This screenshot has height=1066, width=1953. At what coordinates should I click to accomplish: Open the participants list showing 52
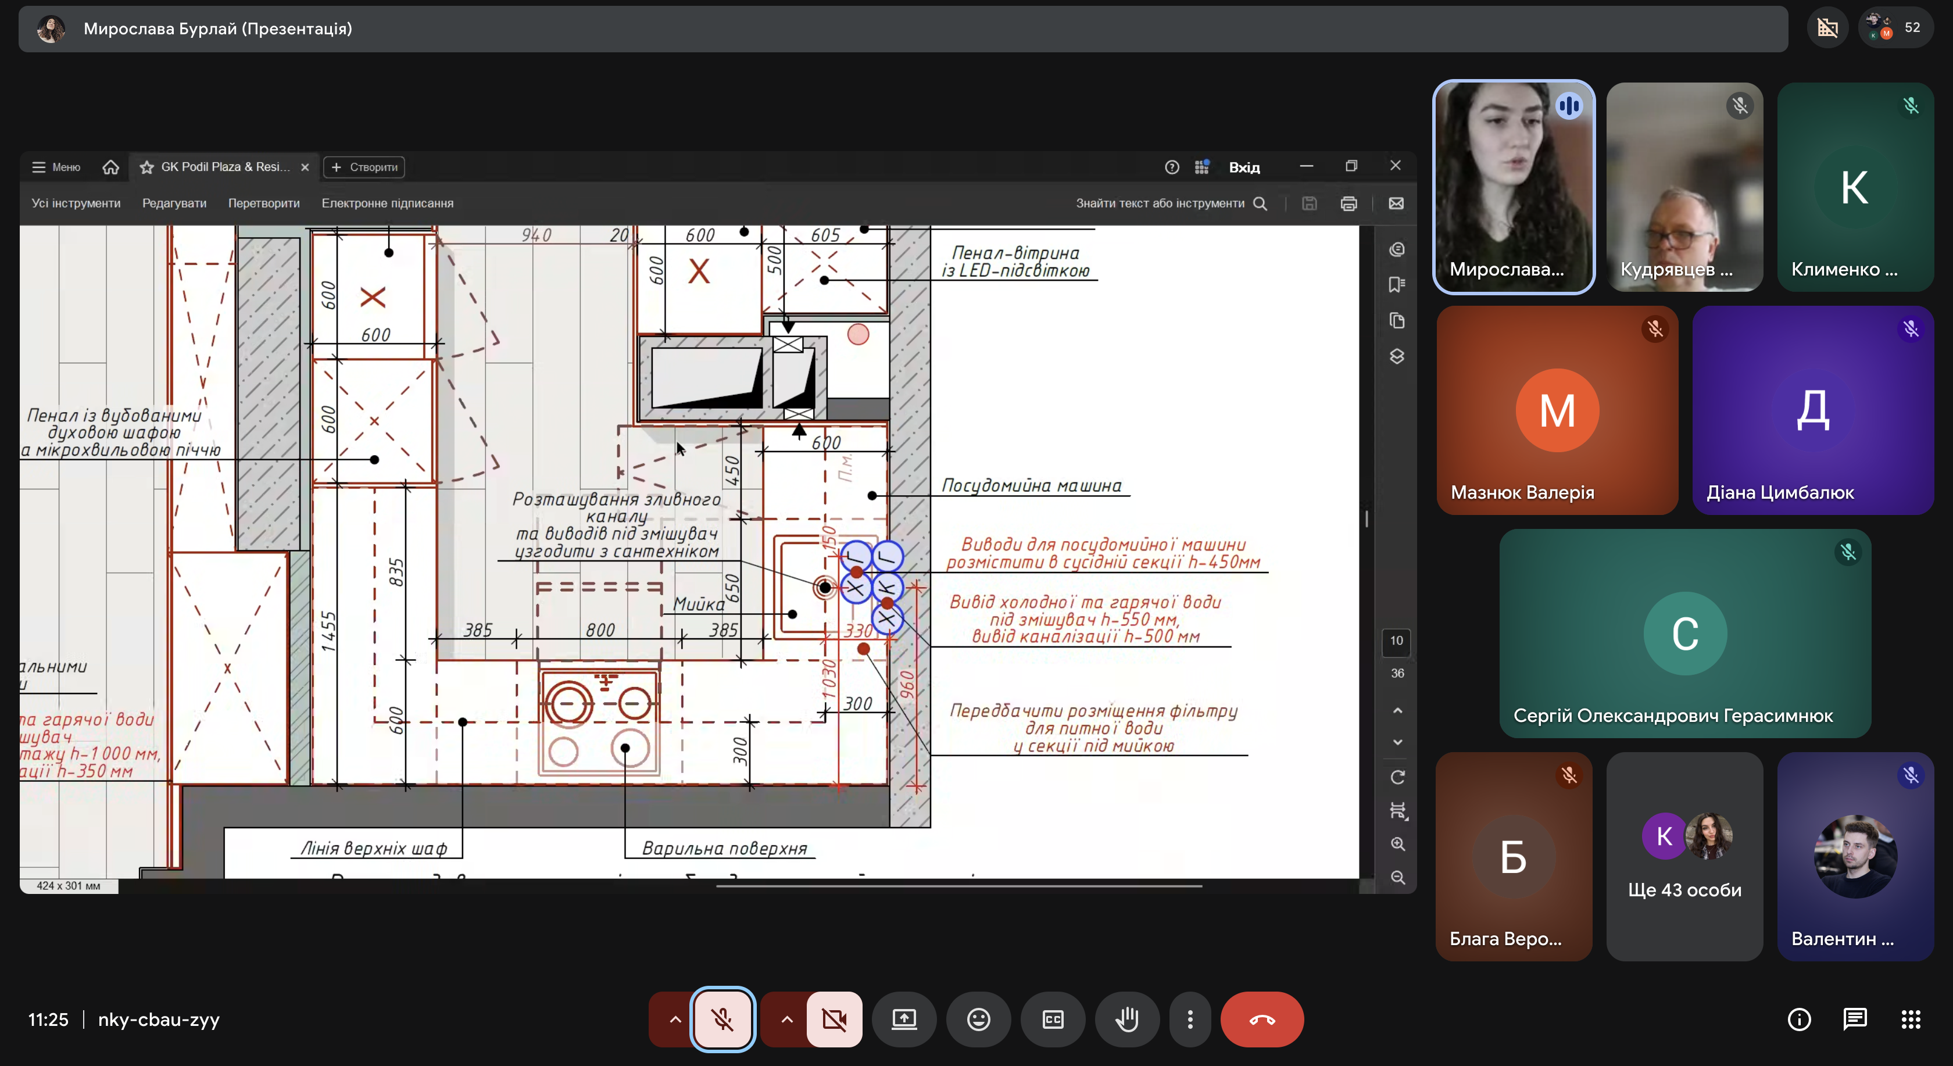click(1895, 28)
